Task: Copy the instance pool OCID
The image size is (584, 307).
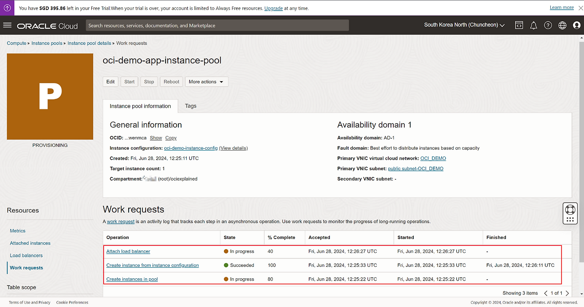Action: click(x=171, y=138)
